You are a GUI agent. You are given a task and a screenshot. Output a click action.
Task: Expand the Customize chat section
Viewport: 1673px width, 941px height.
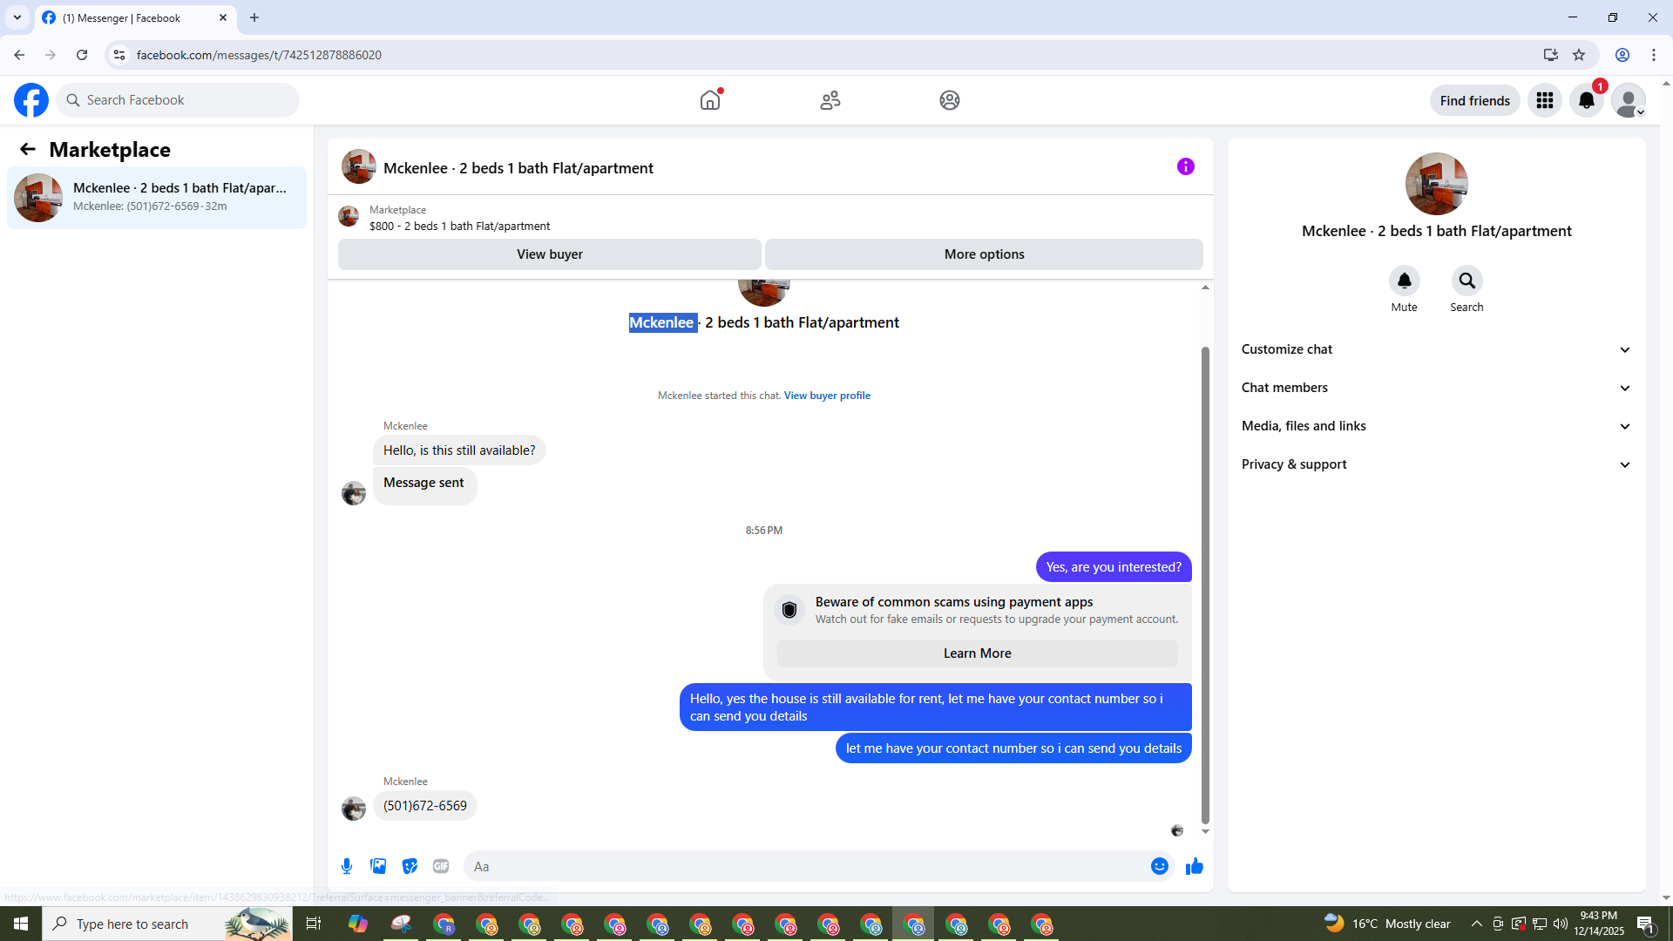click(x=1435, y=349)
